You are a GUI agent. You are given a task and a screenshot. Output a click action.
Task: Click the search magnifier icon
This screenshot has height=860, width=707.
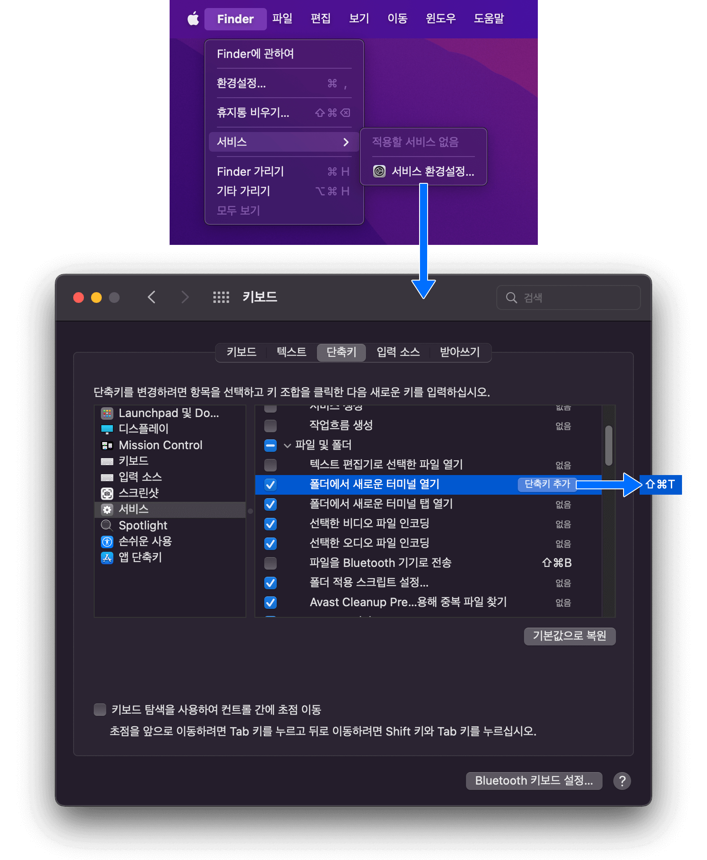point(512,298)
